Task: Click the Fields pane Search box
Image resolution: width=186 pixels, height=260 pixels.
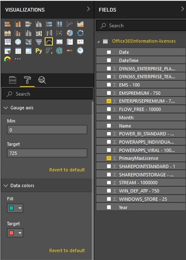Action: (x=142, y=26)
